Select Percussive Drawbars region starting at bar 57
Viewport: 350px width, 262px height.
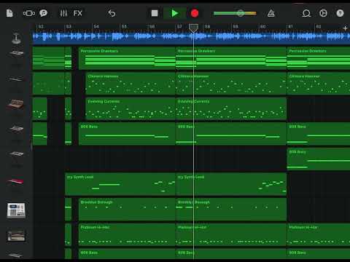(231, 58)
